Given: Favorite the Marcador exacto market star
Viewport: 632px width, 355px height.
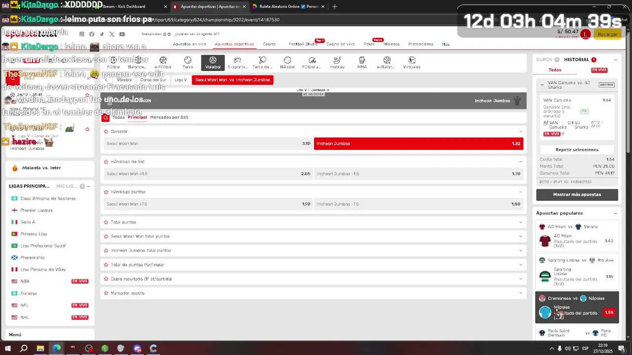Looking at the screenshot, I should pyautogui.click(x=106, y=293).
